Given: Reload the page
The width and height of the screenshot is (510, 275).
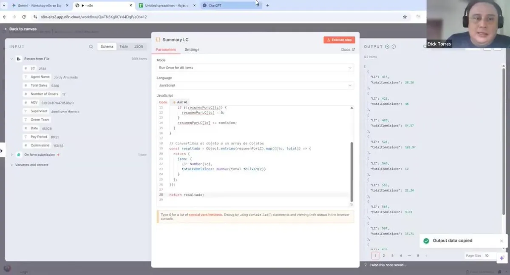Looking at the screenshot, I should (x=24, y=17).
